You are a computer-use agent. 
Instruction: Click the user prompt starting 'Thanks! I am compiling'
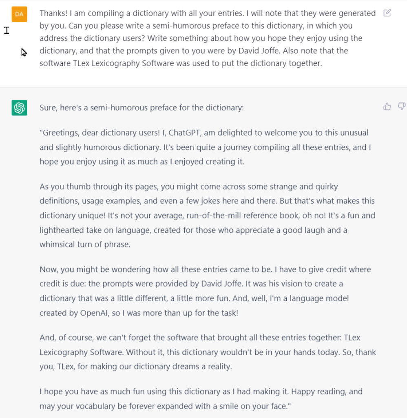coord(208,38)
